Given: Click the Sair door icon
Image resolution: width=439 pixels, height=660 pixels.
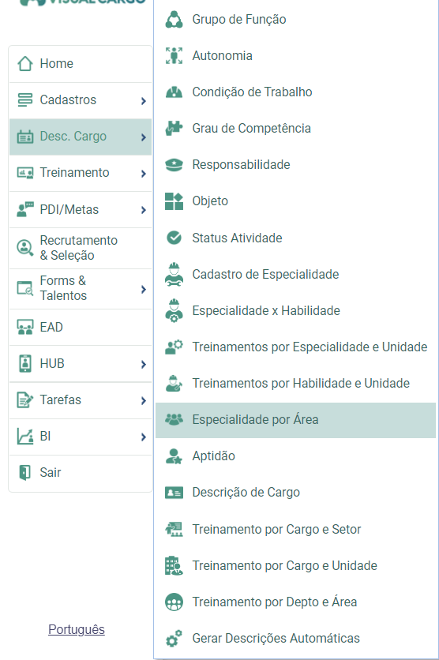Looking at the screenshot, I should point(24,472).
